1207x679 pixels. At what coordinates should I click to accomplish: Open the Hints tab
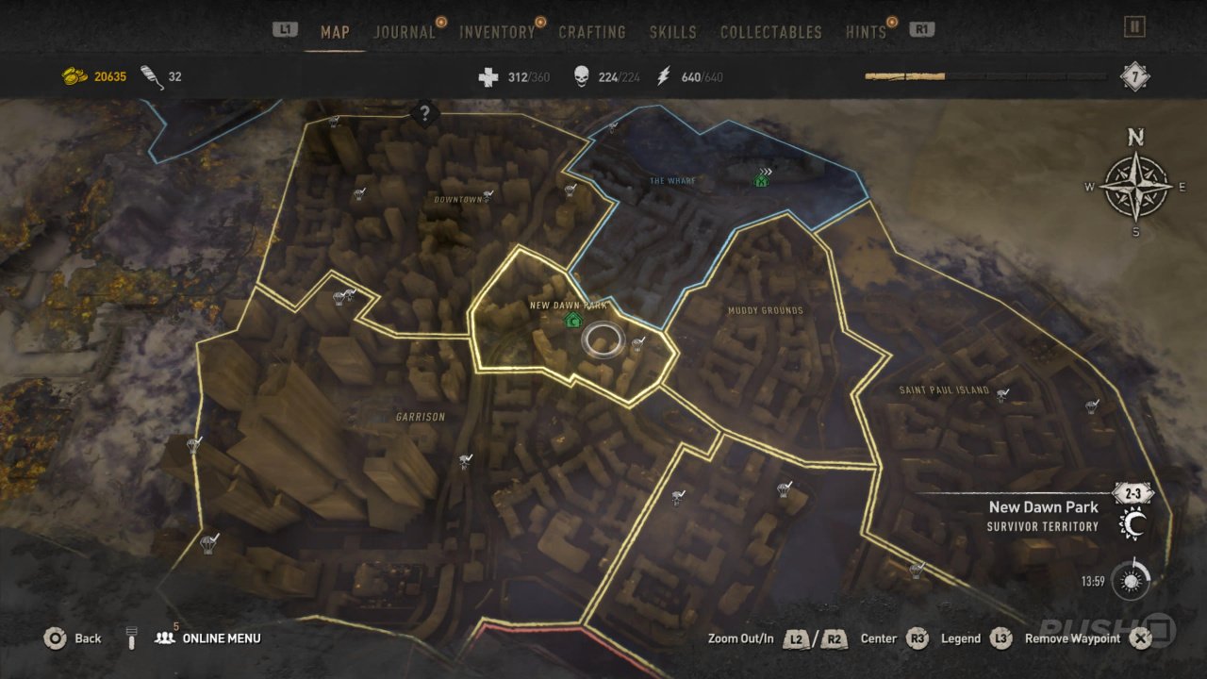(867, 32)
